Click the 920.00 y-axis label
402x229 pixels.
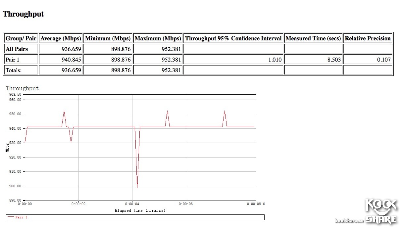(x=15, y=157)
